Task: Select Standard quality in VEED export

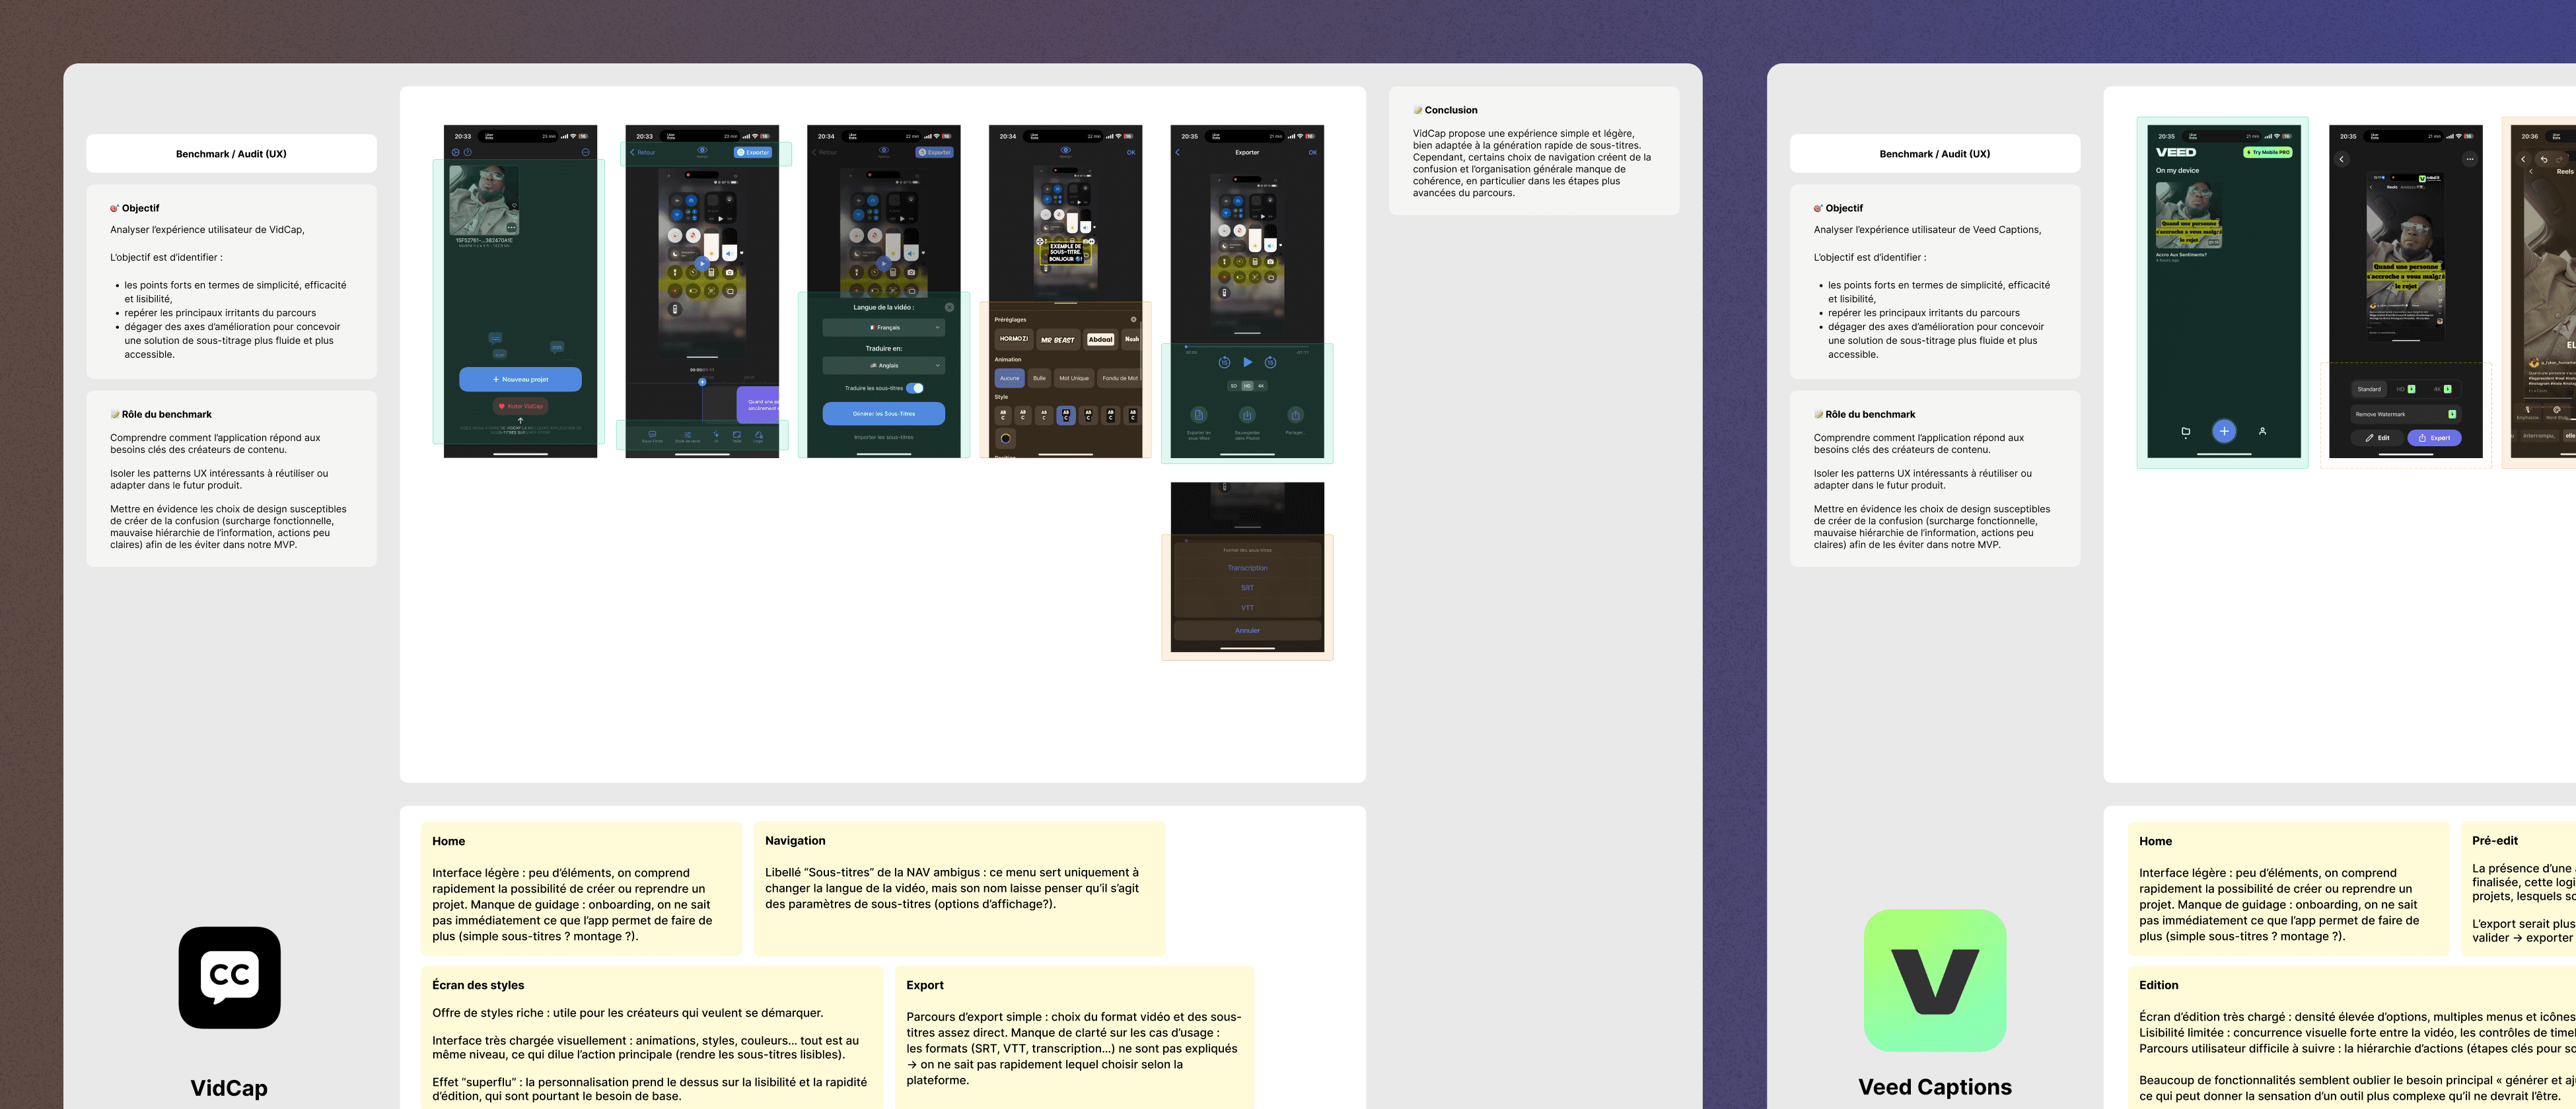Action: pos(2368,389)
